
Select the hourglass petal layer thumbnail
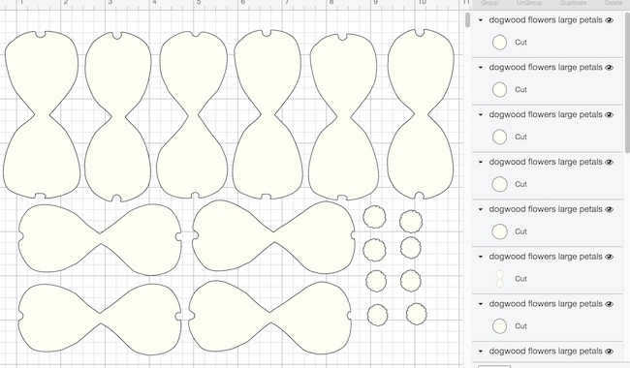pos(499,279)
